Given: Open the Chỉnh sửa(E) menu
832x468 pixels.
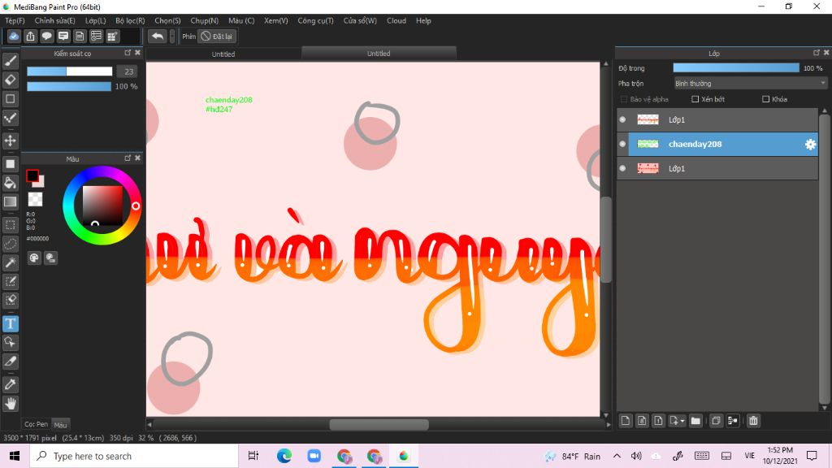Looking at the screenshot, I should pos(54,20).
